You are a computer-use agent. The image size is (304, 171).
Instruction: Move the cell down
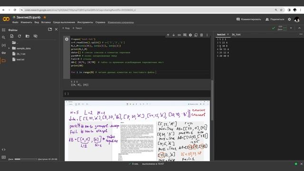click(173, 35)
